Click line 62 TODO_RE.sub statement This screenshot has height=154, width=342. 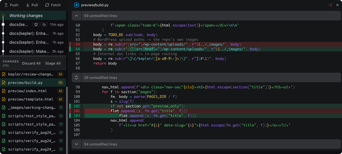(x=125, y=35)
